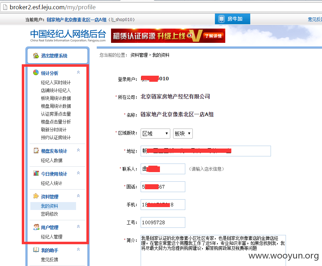Click 了解详情 on the red banner

(x=213, y=36)
